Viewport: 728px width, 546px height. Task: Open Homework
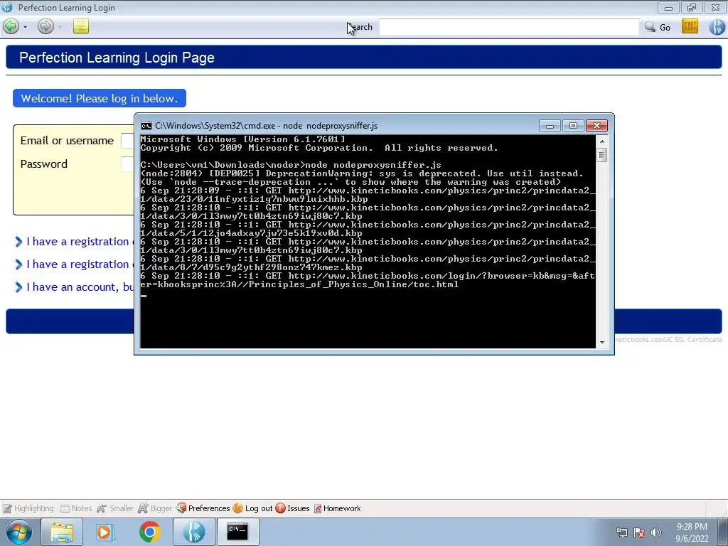[338, 508]
